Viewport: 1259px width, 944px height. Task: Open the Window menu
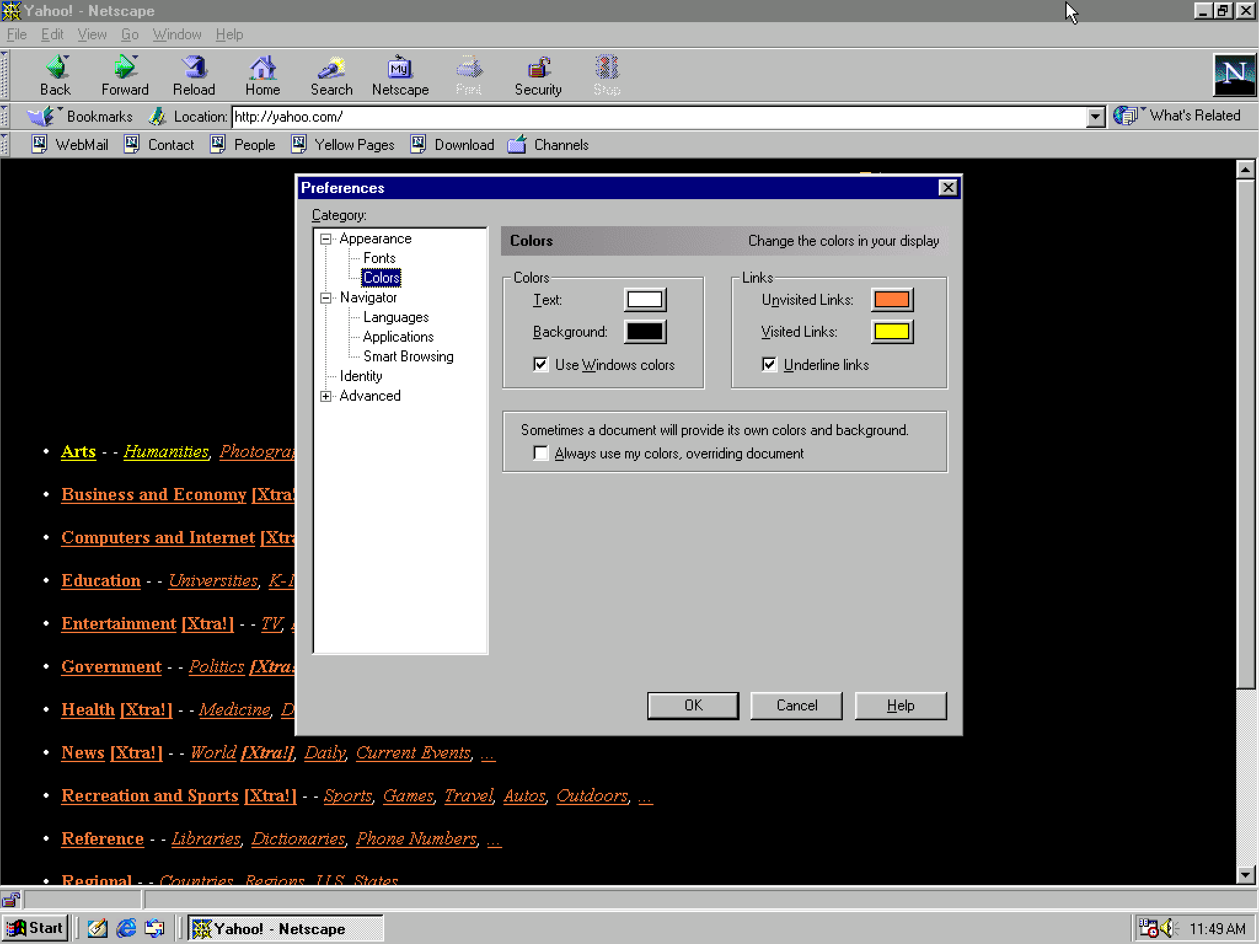[177, 34]
